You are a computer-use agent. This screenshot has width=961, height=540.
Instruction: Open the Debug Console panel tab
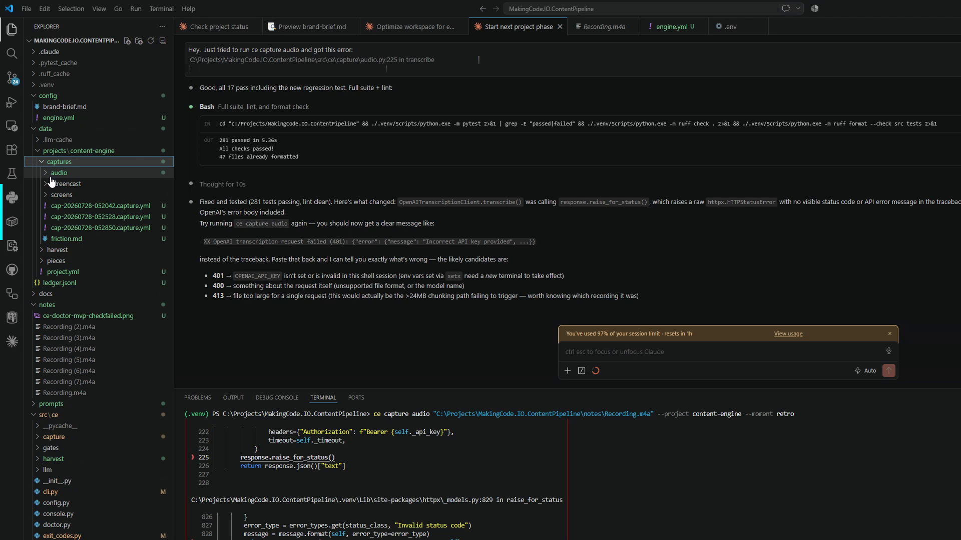[277, 397]
